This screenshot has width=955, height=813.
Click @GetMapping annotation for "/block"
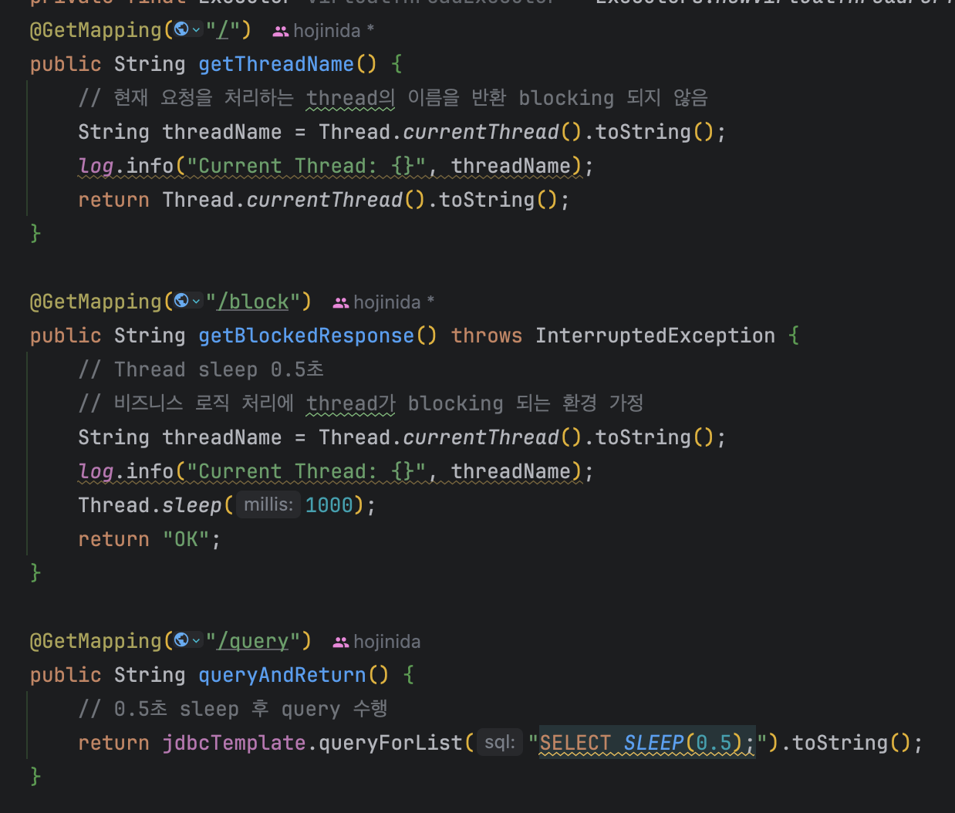96,302
